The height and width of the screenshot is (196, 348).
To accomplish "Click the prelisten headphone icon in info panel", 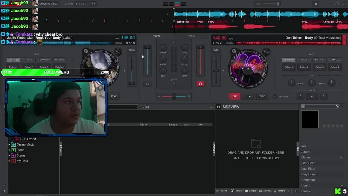I will (x=337, y=106).
